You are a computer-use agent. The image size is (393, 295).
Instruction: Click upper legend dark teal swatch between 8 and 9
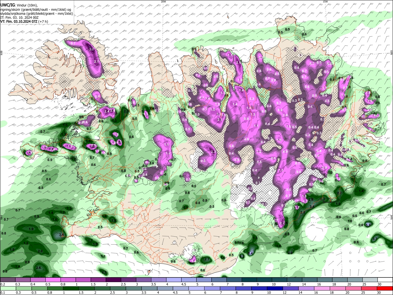coord(249,280)
